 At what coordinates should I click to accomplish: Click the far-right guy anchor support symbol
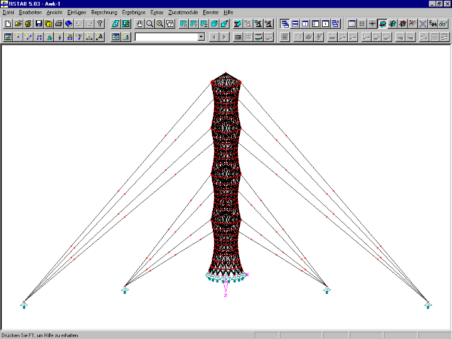click(428, 304)
